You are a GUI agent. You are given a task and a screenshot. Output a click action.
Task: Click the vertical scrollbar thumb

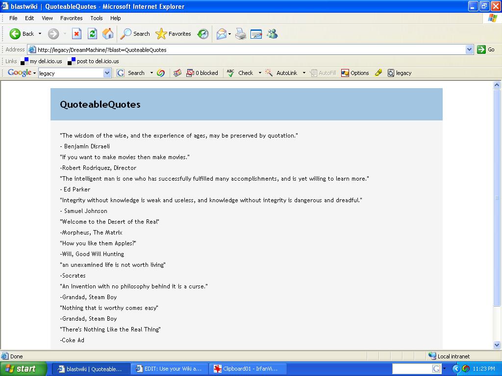click(497, 198)
